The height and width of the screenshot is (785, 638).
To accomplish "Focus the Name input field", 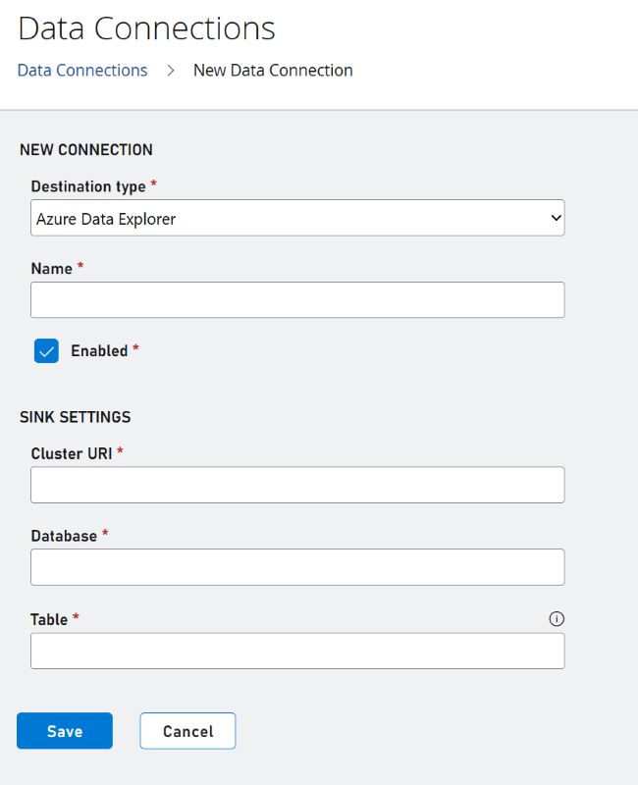I will (297, 300).
